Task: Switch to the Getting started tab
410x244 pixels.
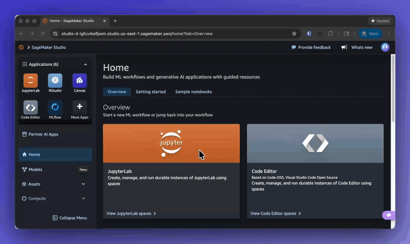Action: tap(151, 92)
